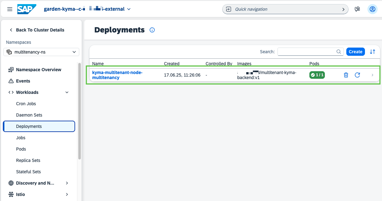Open the feedback chat icon
Image resolution: width=382 pixels, height=201 pixels.
pyautogui.click(x=357, y=9)
